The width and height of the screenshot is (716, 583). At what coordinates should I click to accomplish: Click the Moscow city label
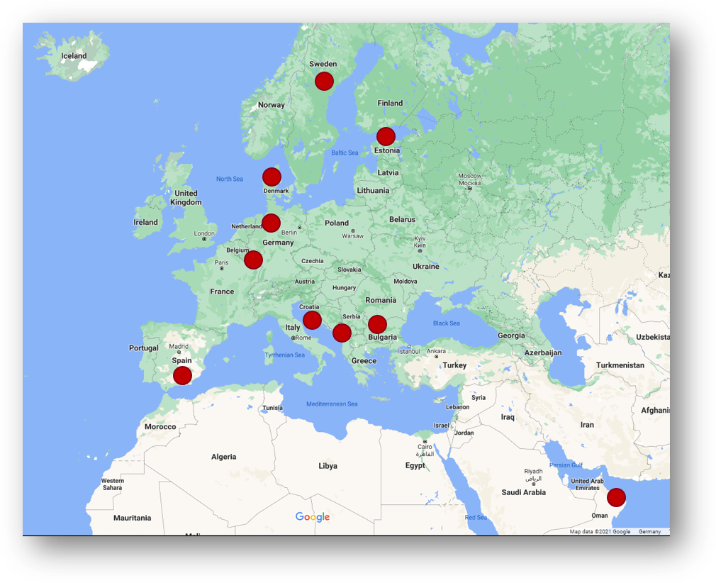[469, 176]
